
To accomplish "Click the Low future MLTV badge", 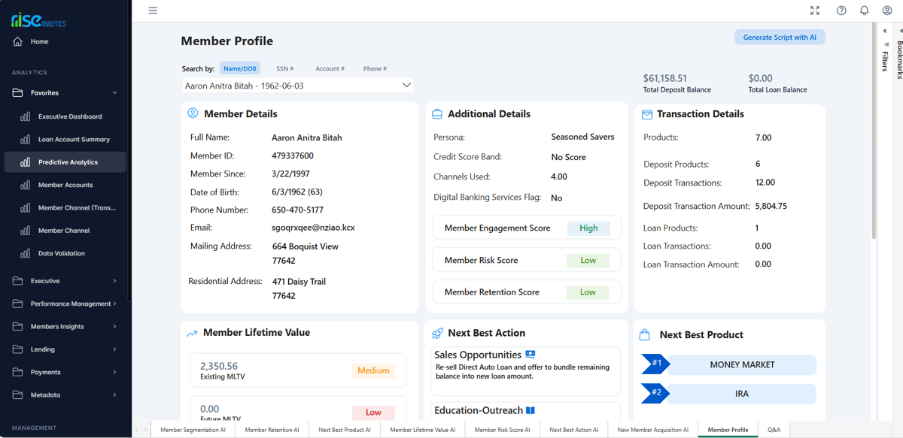I will click(x=373, y=412).
